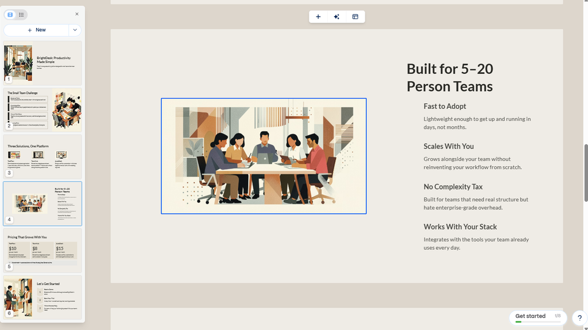Click text starting 'Lightweight enough to get up'
The height and width of the screenshot is (330, 588).
pos(477,123)
